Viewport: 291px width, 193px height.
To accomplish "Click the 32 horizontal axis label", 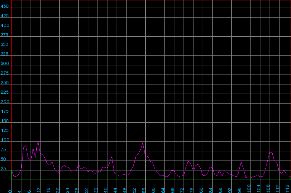I will click(x=86, y=190).
